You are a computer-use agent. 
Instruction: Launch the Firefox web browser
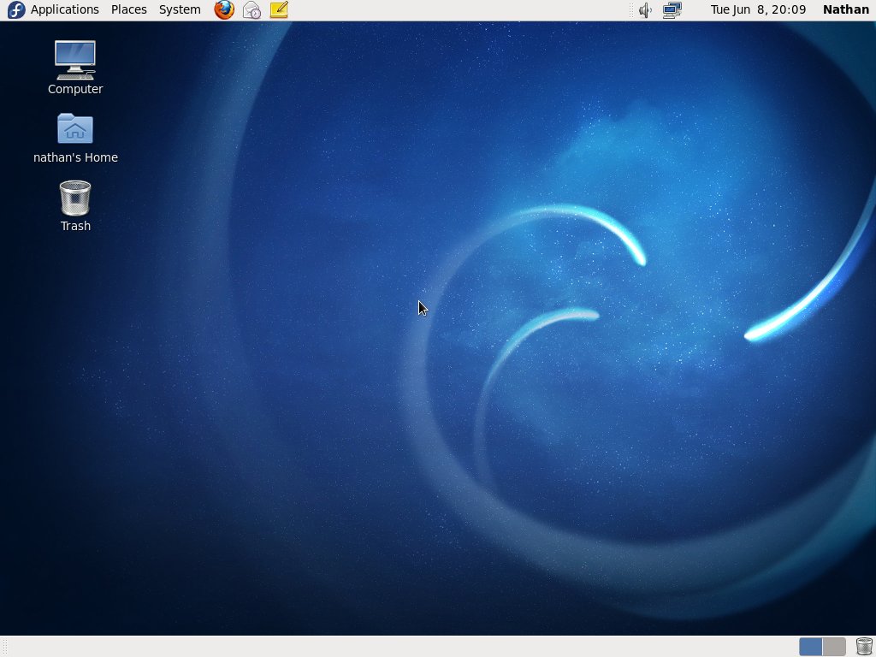click(x=224, y=10)
